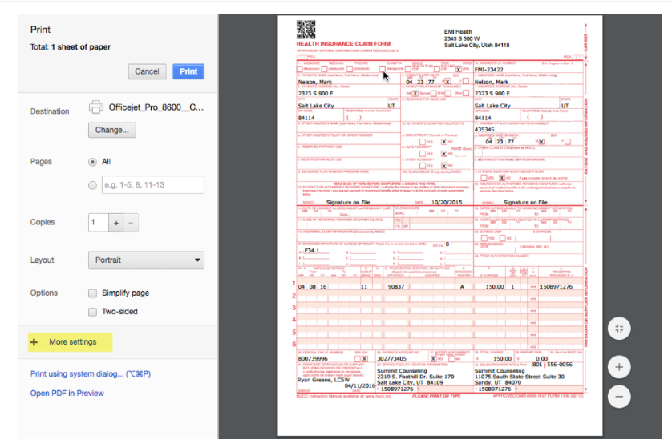Select the custom page range radio button
The width and height of the screenshot is (672, 448).
(92, 185)
